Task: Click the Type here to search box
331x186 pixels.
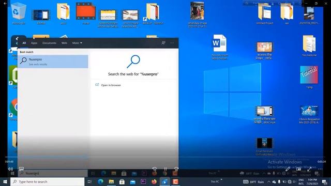Action: point(47,181)
